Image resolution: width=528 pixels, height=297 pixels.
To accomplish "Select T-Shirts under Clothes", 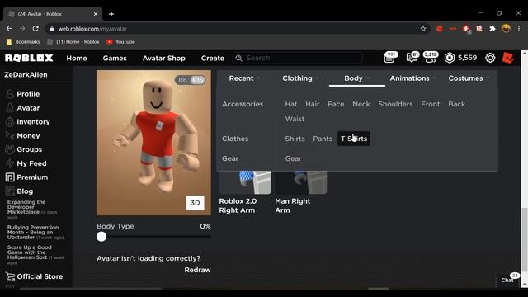I will pyautogui.click(x=354, y=139).
